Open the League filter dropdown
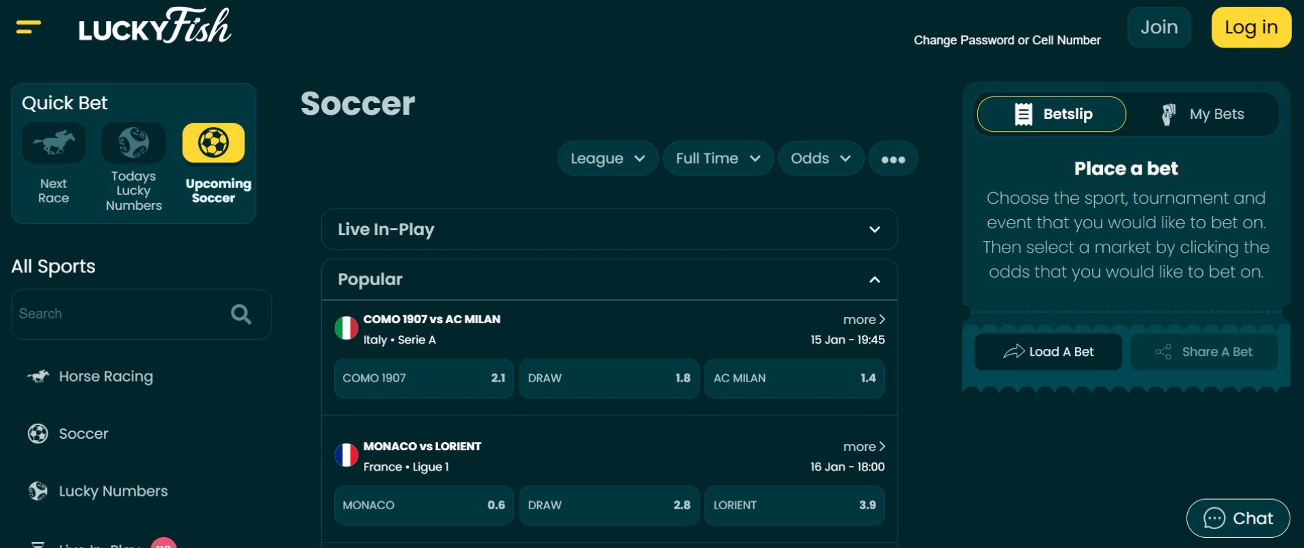1304x548 pixels. click(x=607, y=159)
